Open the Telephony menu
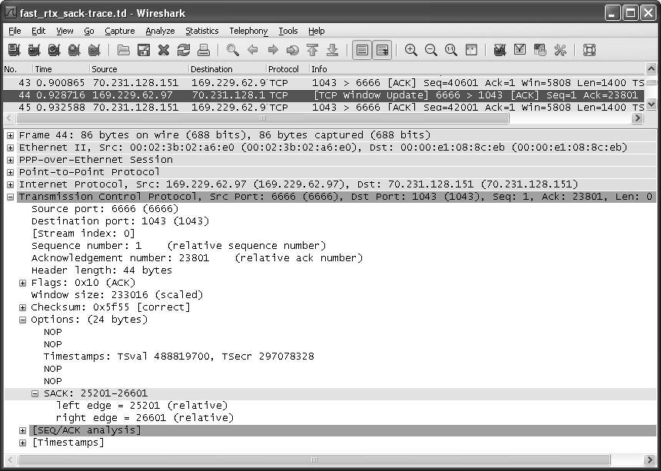661x471 pixels. click(x=248, y=31)
